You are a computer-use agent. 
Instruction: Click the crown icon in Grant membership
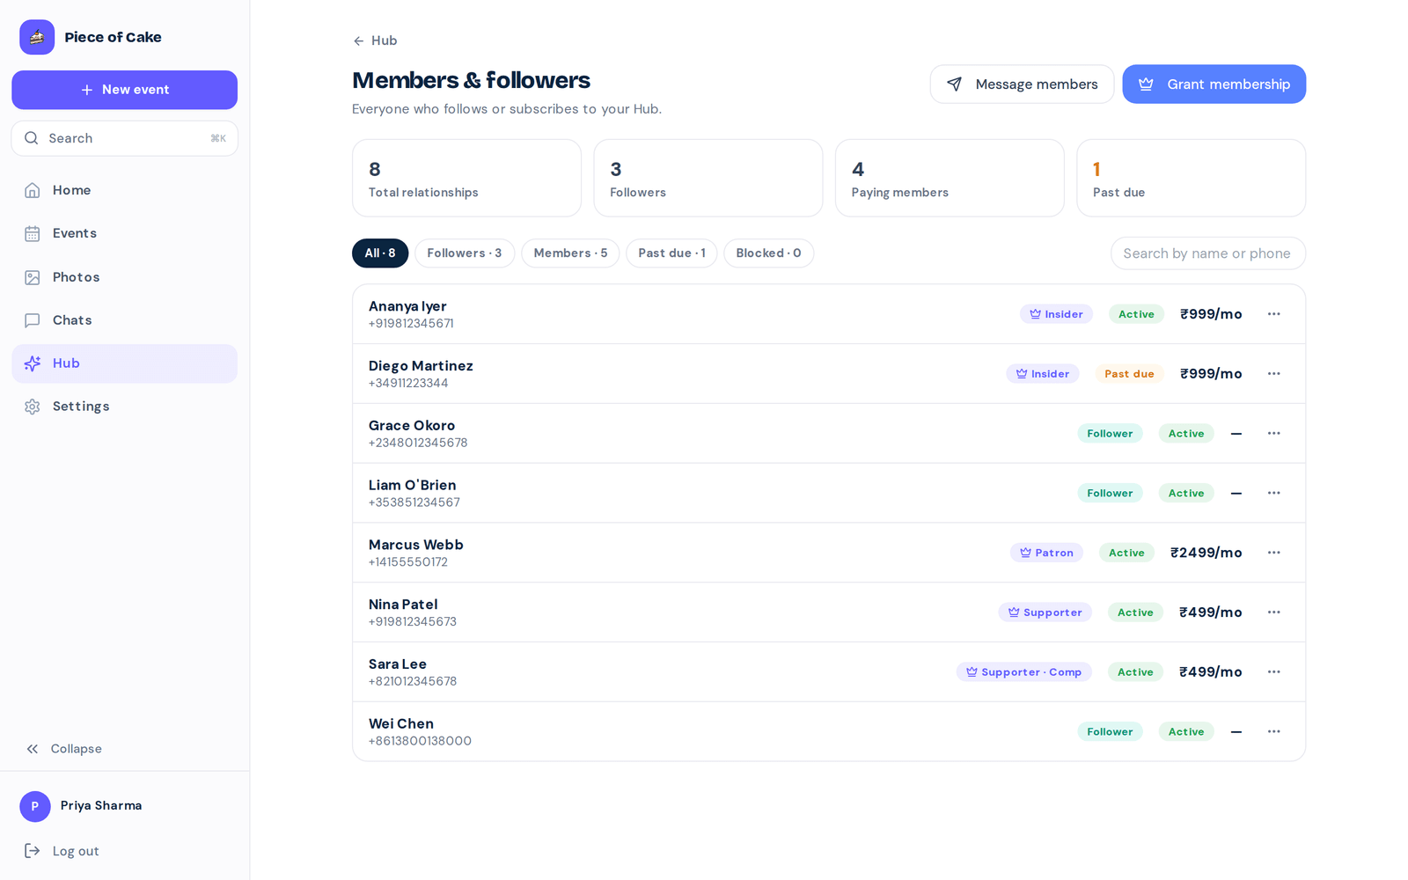pyautogui.click(x=1146, y=84)
